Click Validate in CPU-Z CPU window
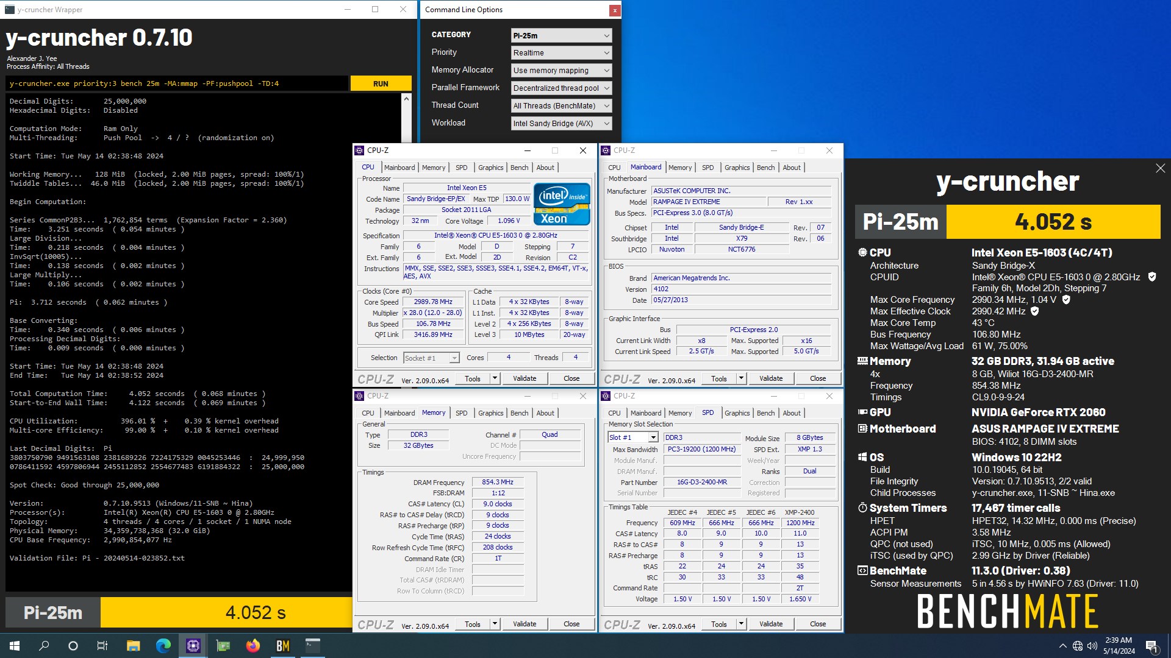Screen dimensions: 1171x658 (525, 378)
